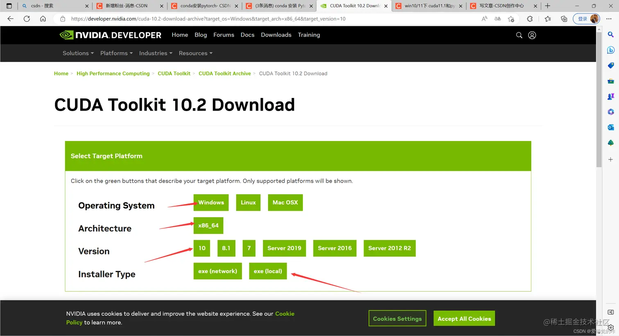This screenshot has width=619, height=336.
Task: Select x86_64 architecture
Action: point(208,225)
